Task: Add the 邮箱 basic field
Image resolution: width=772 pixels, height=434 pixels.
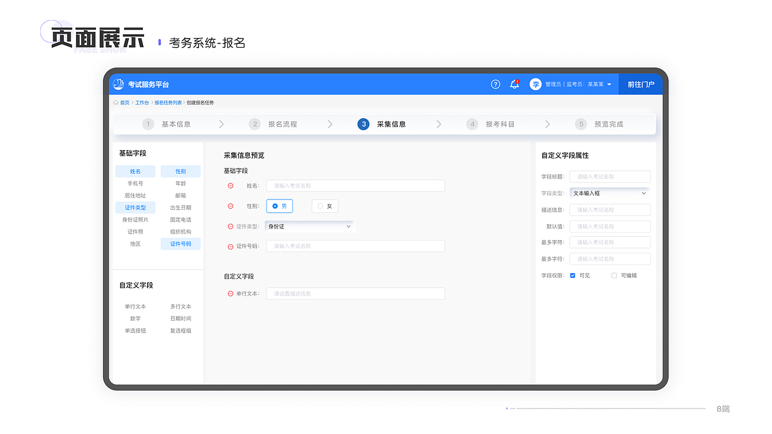Action: click(x=181, y=195)
